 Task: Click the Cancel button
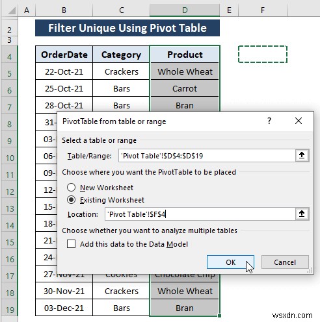pyautogui.click(x=285, y=262)
